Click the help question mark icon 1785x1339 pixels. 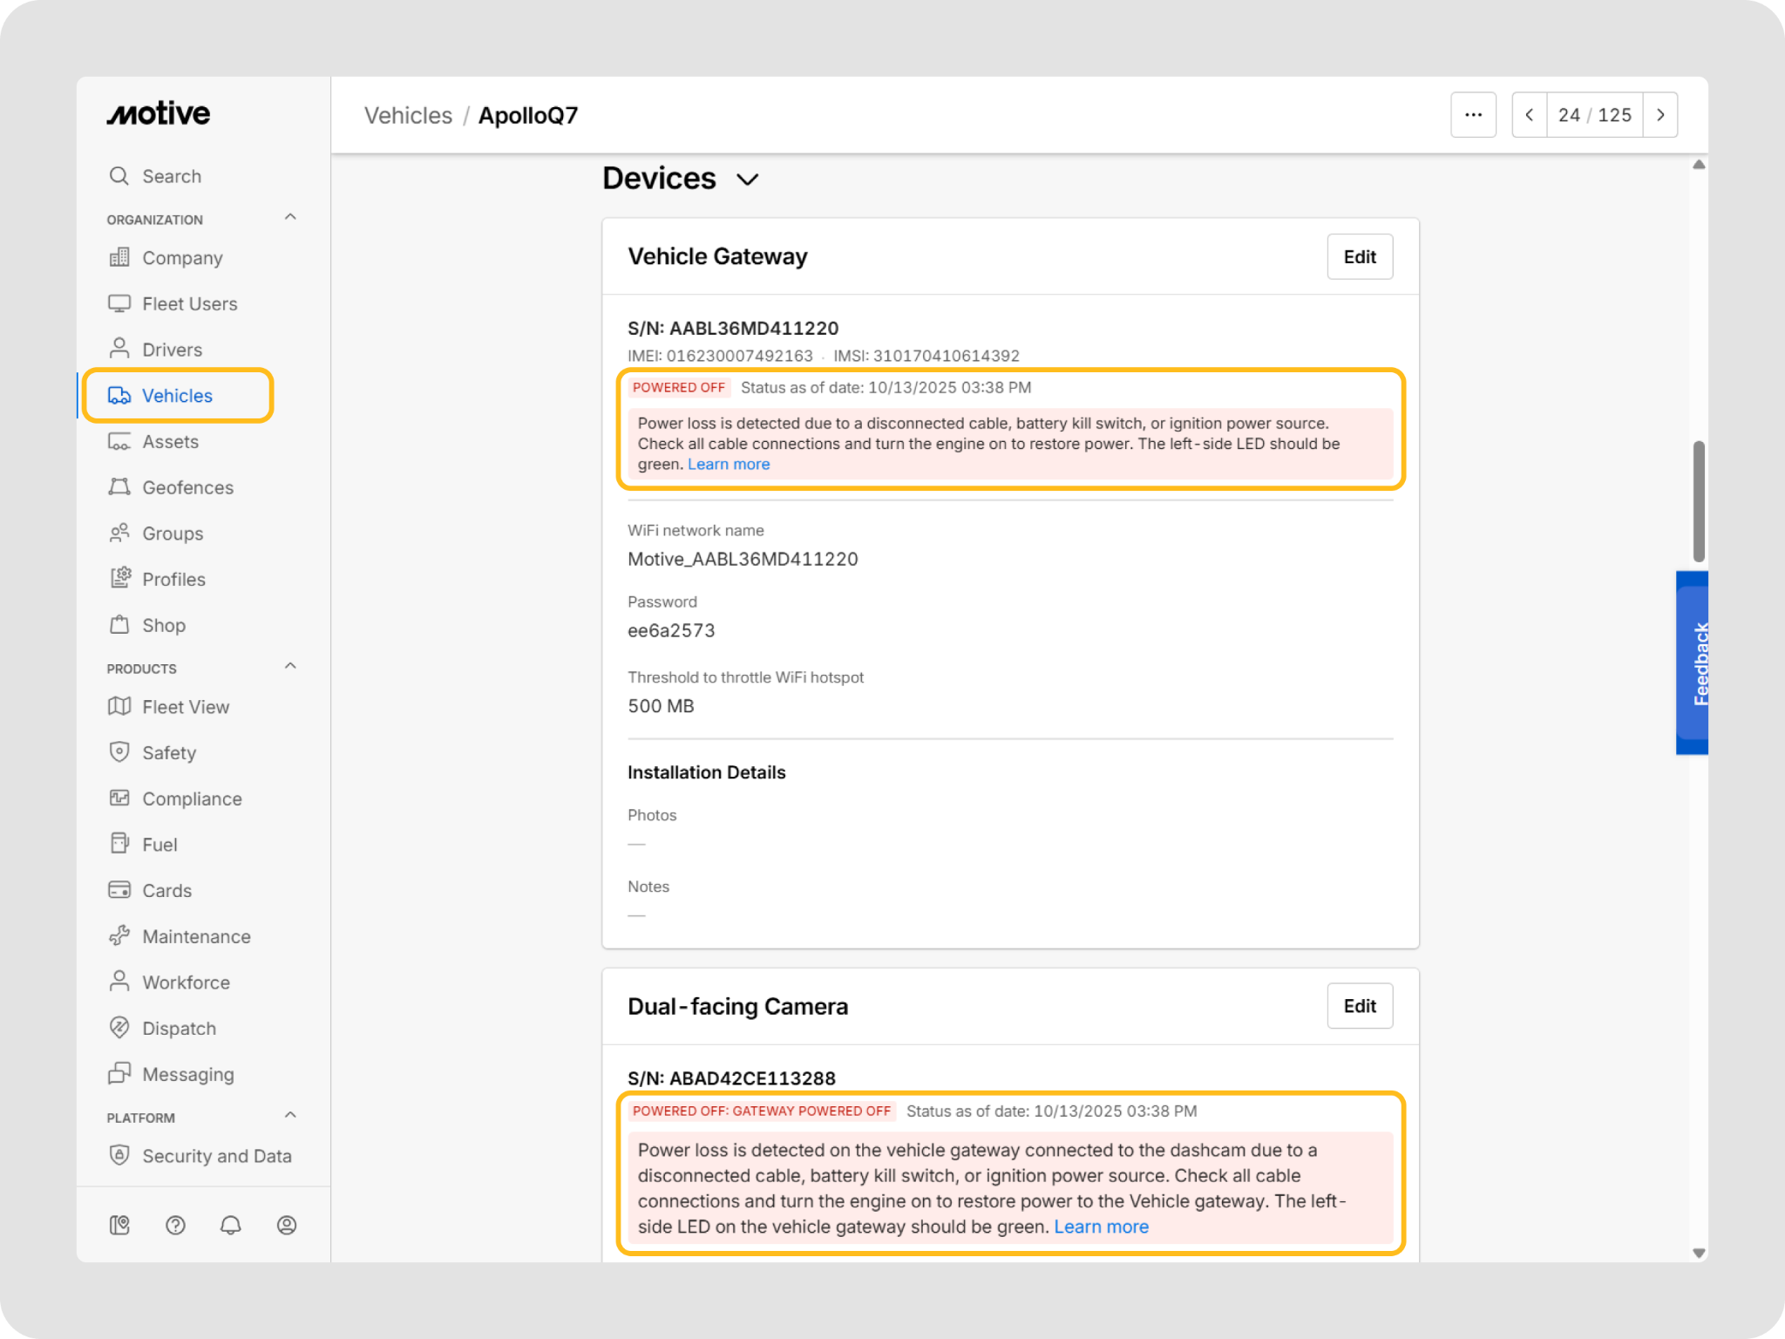coord(175,1226)
